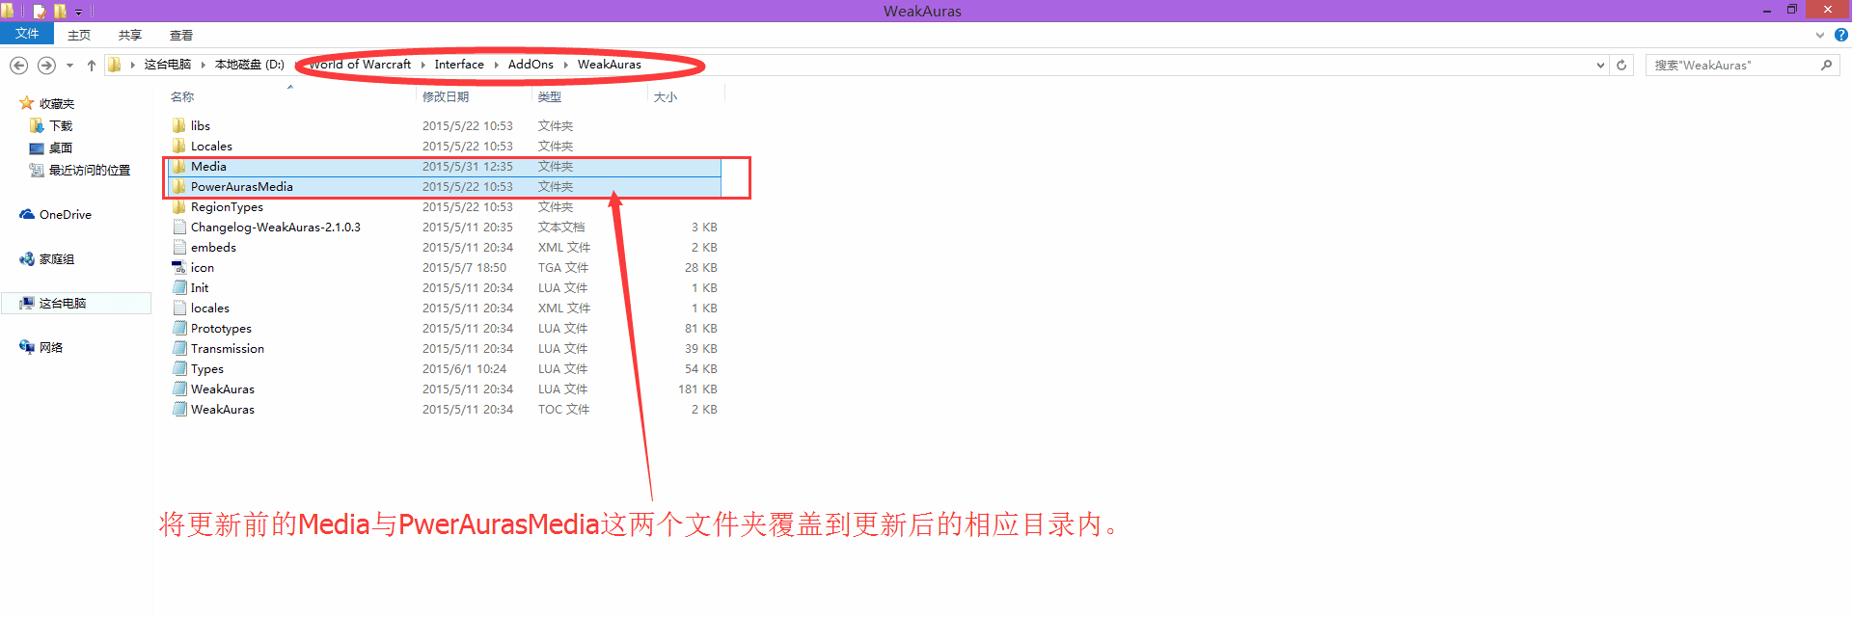
Task: Select the embeds XML file icon
Action: (179, 247)
